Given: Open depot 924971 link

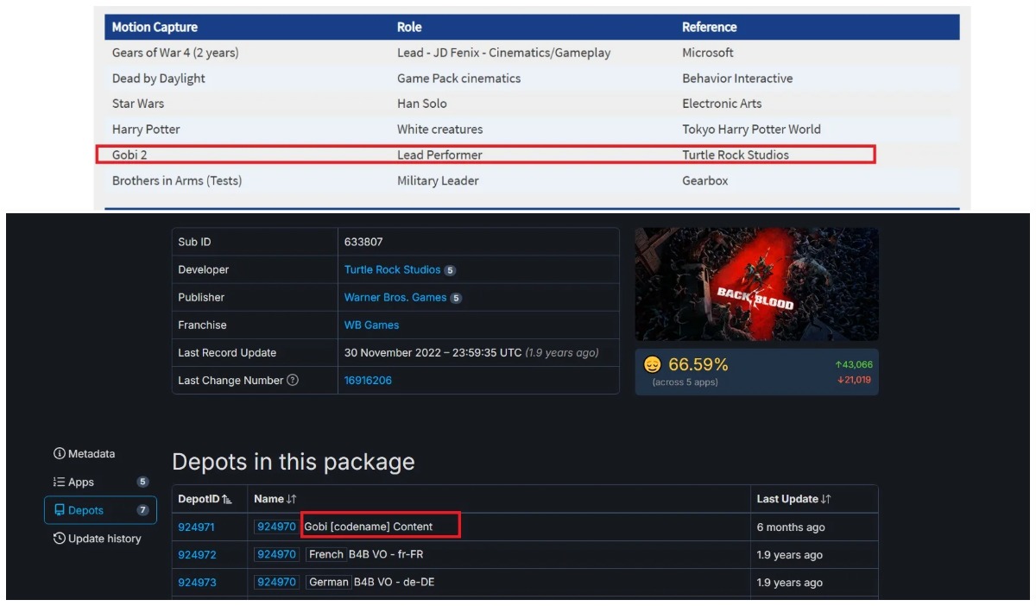Looking at the screenshot, I should [197, 527].
